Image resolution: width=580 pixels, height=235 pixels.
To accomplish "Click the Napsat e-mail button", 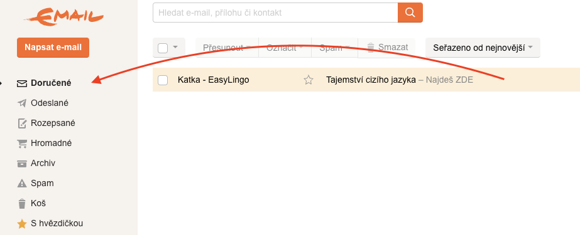I will click(53, 48).
